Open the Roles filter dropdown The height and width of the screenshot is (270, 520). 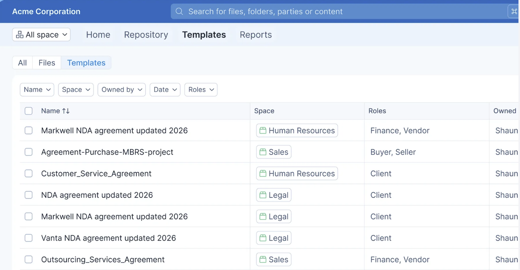(x=201, y=89)
